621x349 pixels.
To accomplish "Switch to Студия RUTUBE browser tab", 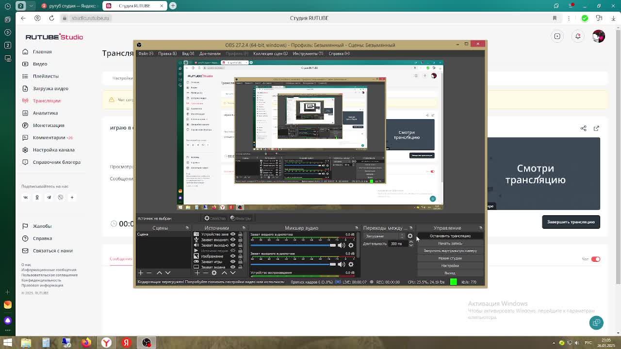I will pos(134,6).
